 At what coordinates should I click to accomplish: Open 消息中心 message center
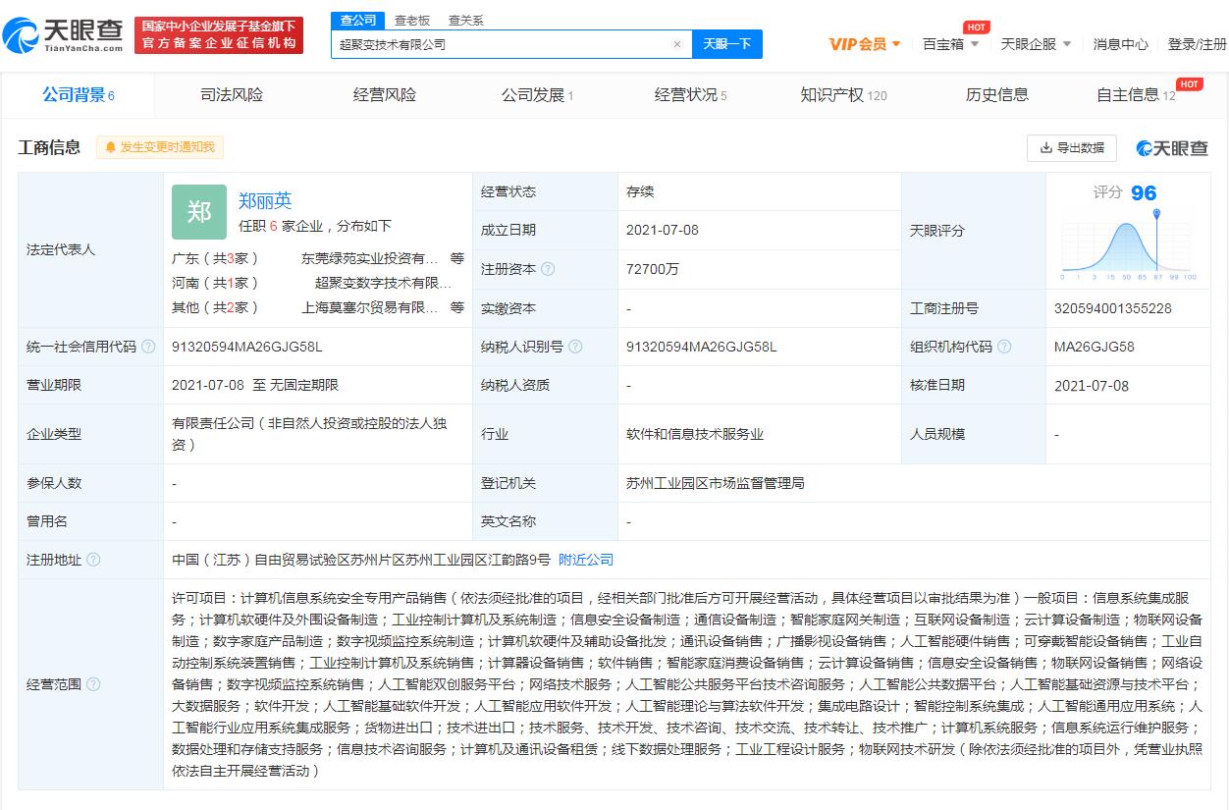pos(1121,44)
